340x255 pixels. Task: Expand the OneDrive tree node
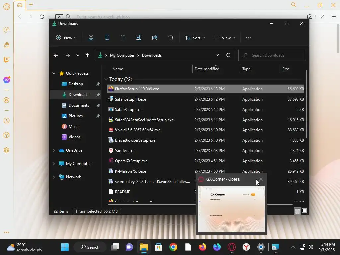(54, 150)
